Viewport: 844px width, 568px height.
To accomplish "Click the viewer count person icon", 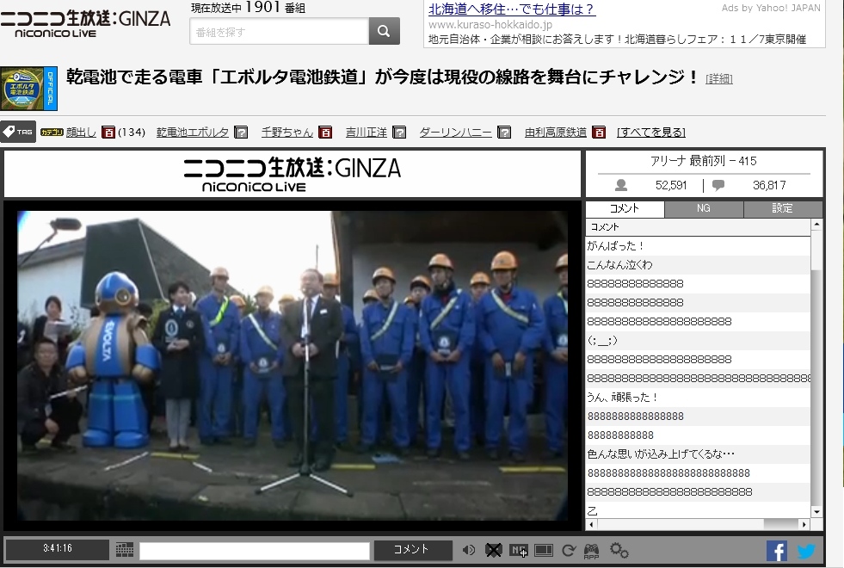I will pyautogui.click(x=620, y=185).
